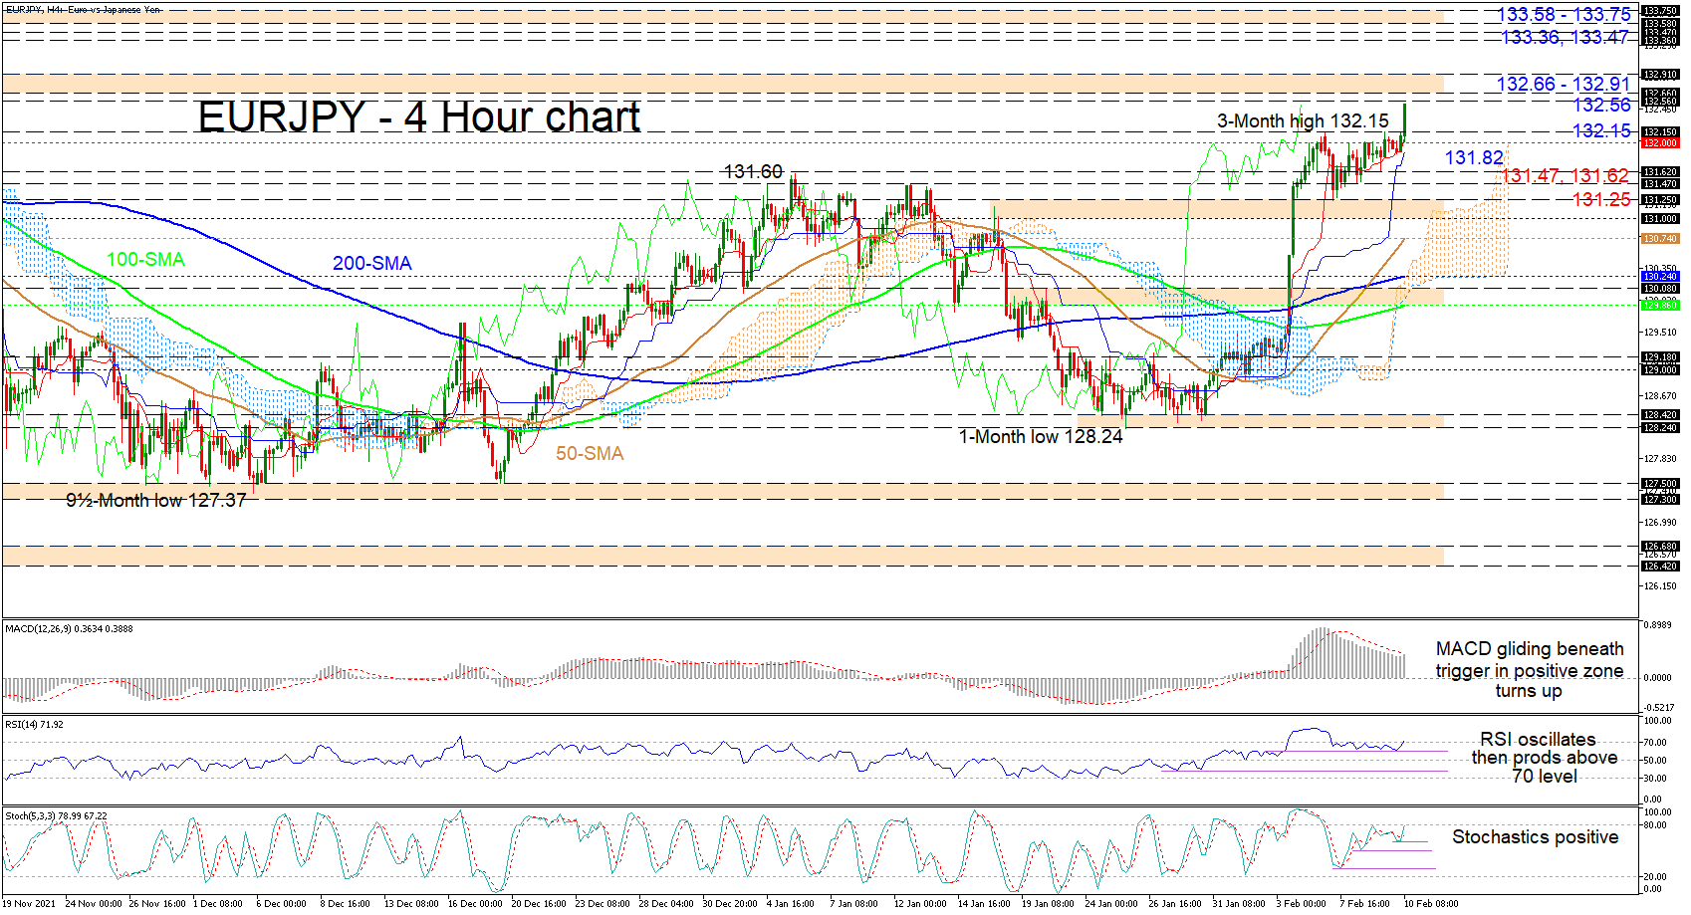Select the "133.36, 133.47" resistance label

[1565, 37]
